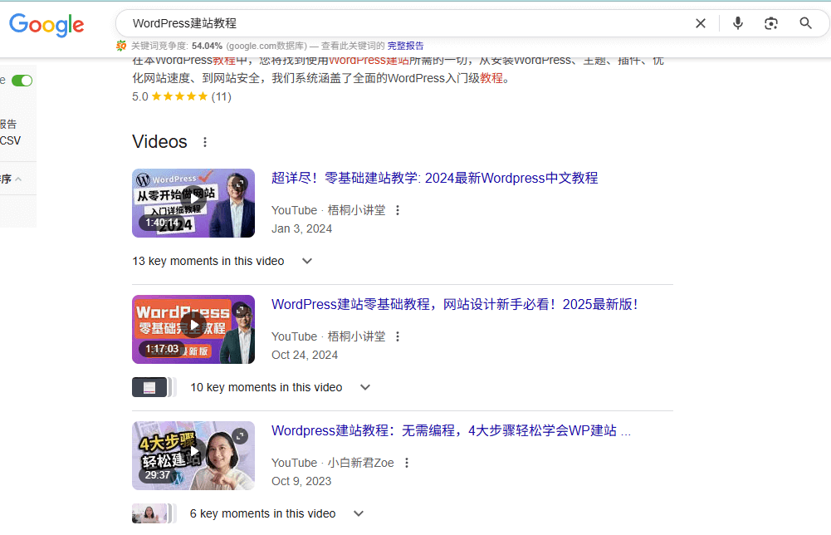Clear the search box with the X icon
The image size is (831, 535).
pyautogui.click(x=700, y=23)
